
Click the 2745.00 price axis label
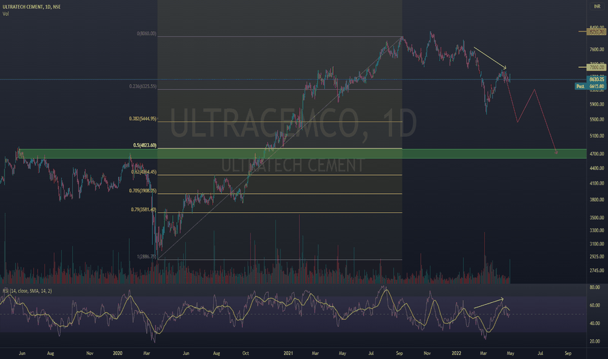597,270
